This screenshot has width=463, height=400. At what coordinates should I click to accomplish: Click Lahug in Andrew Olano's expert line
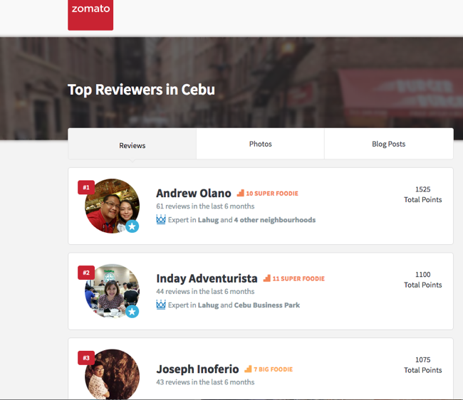[x=208, y=220]
